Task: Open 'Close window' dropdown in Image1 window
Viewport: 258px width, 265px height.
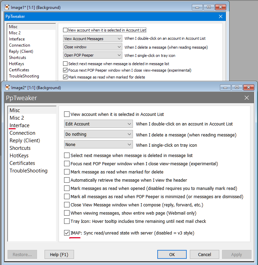Action: pyautogui.click(x=93, y=47)
